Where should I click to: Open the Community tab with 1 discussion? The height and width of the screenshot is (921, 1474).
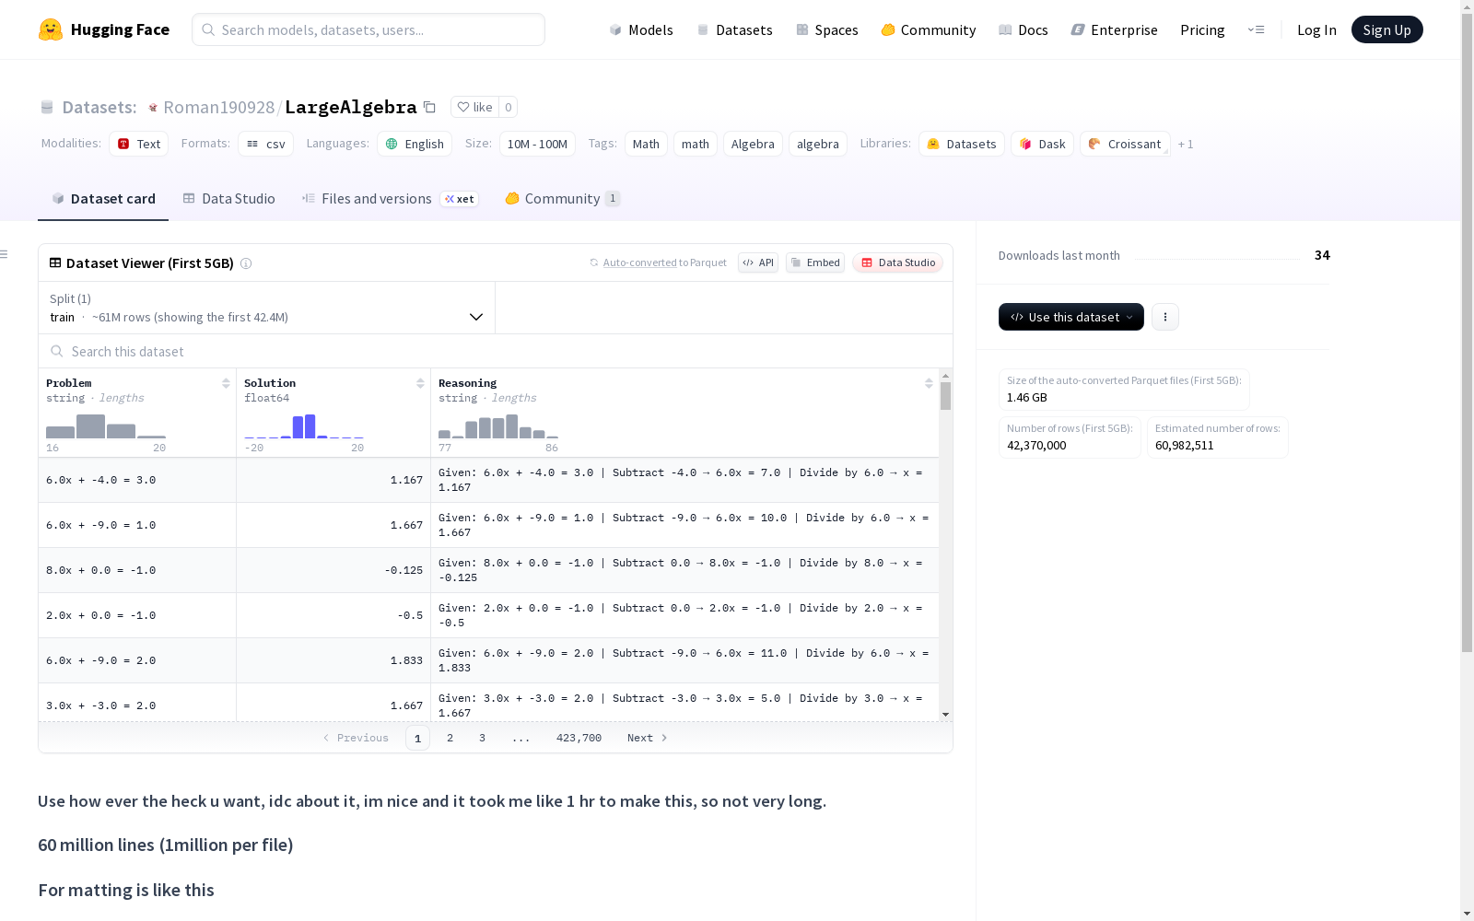[x=563, y=199]
